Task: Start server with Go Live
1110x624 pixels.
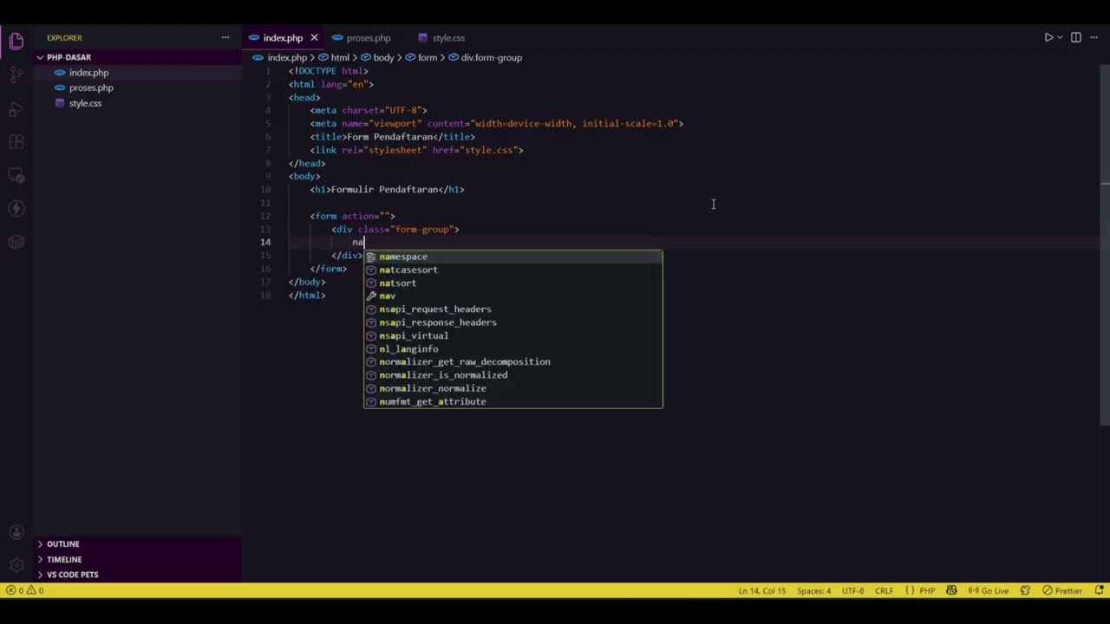Action: click(988, 591)
